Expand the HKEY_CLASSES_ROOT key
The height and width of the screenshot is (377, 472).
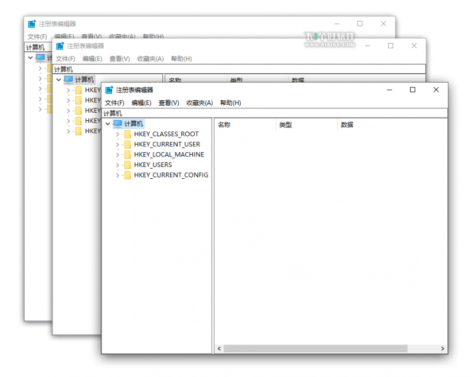pos(117,135)
